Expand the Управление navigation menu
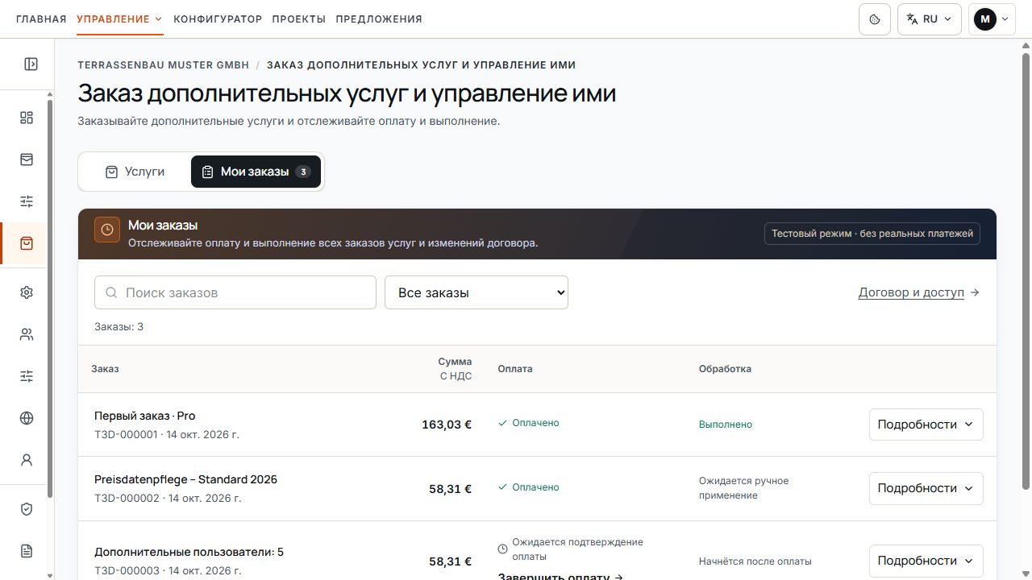 [120, 19]
